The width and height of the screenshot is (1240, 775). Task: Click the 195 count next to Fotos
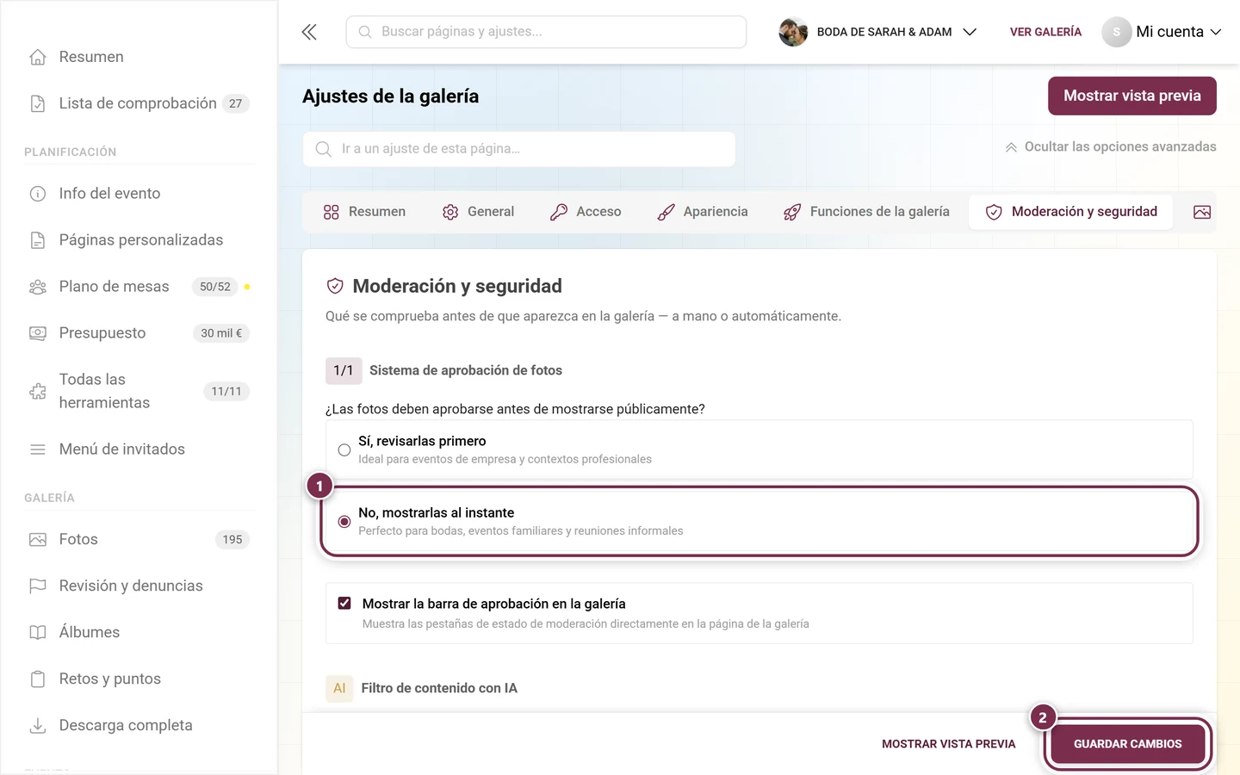(232, 540)
